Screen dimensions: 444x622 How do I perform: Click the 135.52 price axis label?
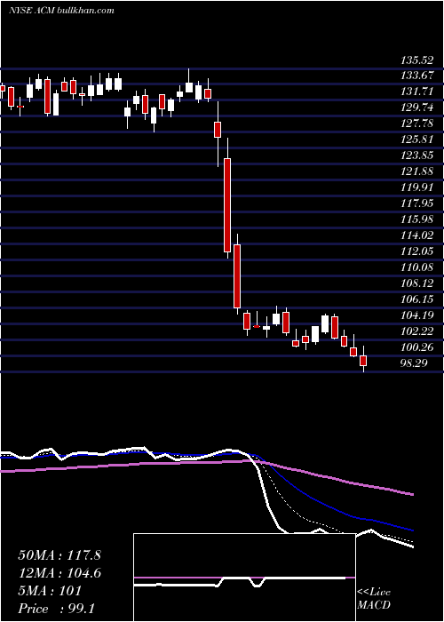tap(417, 61)
